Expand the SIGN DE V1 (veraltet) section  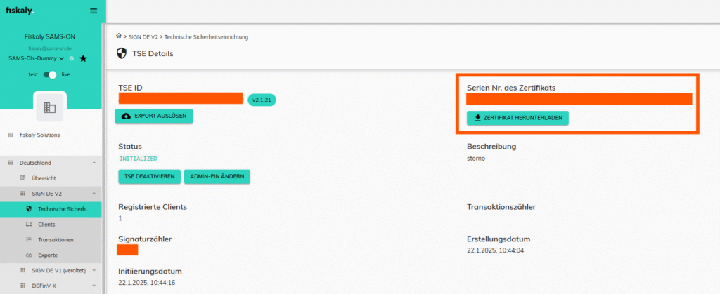(94, 270)
